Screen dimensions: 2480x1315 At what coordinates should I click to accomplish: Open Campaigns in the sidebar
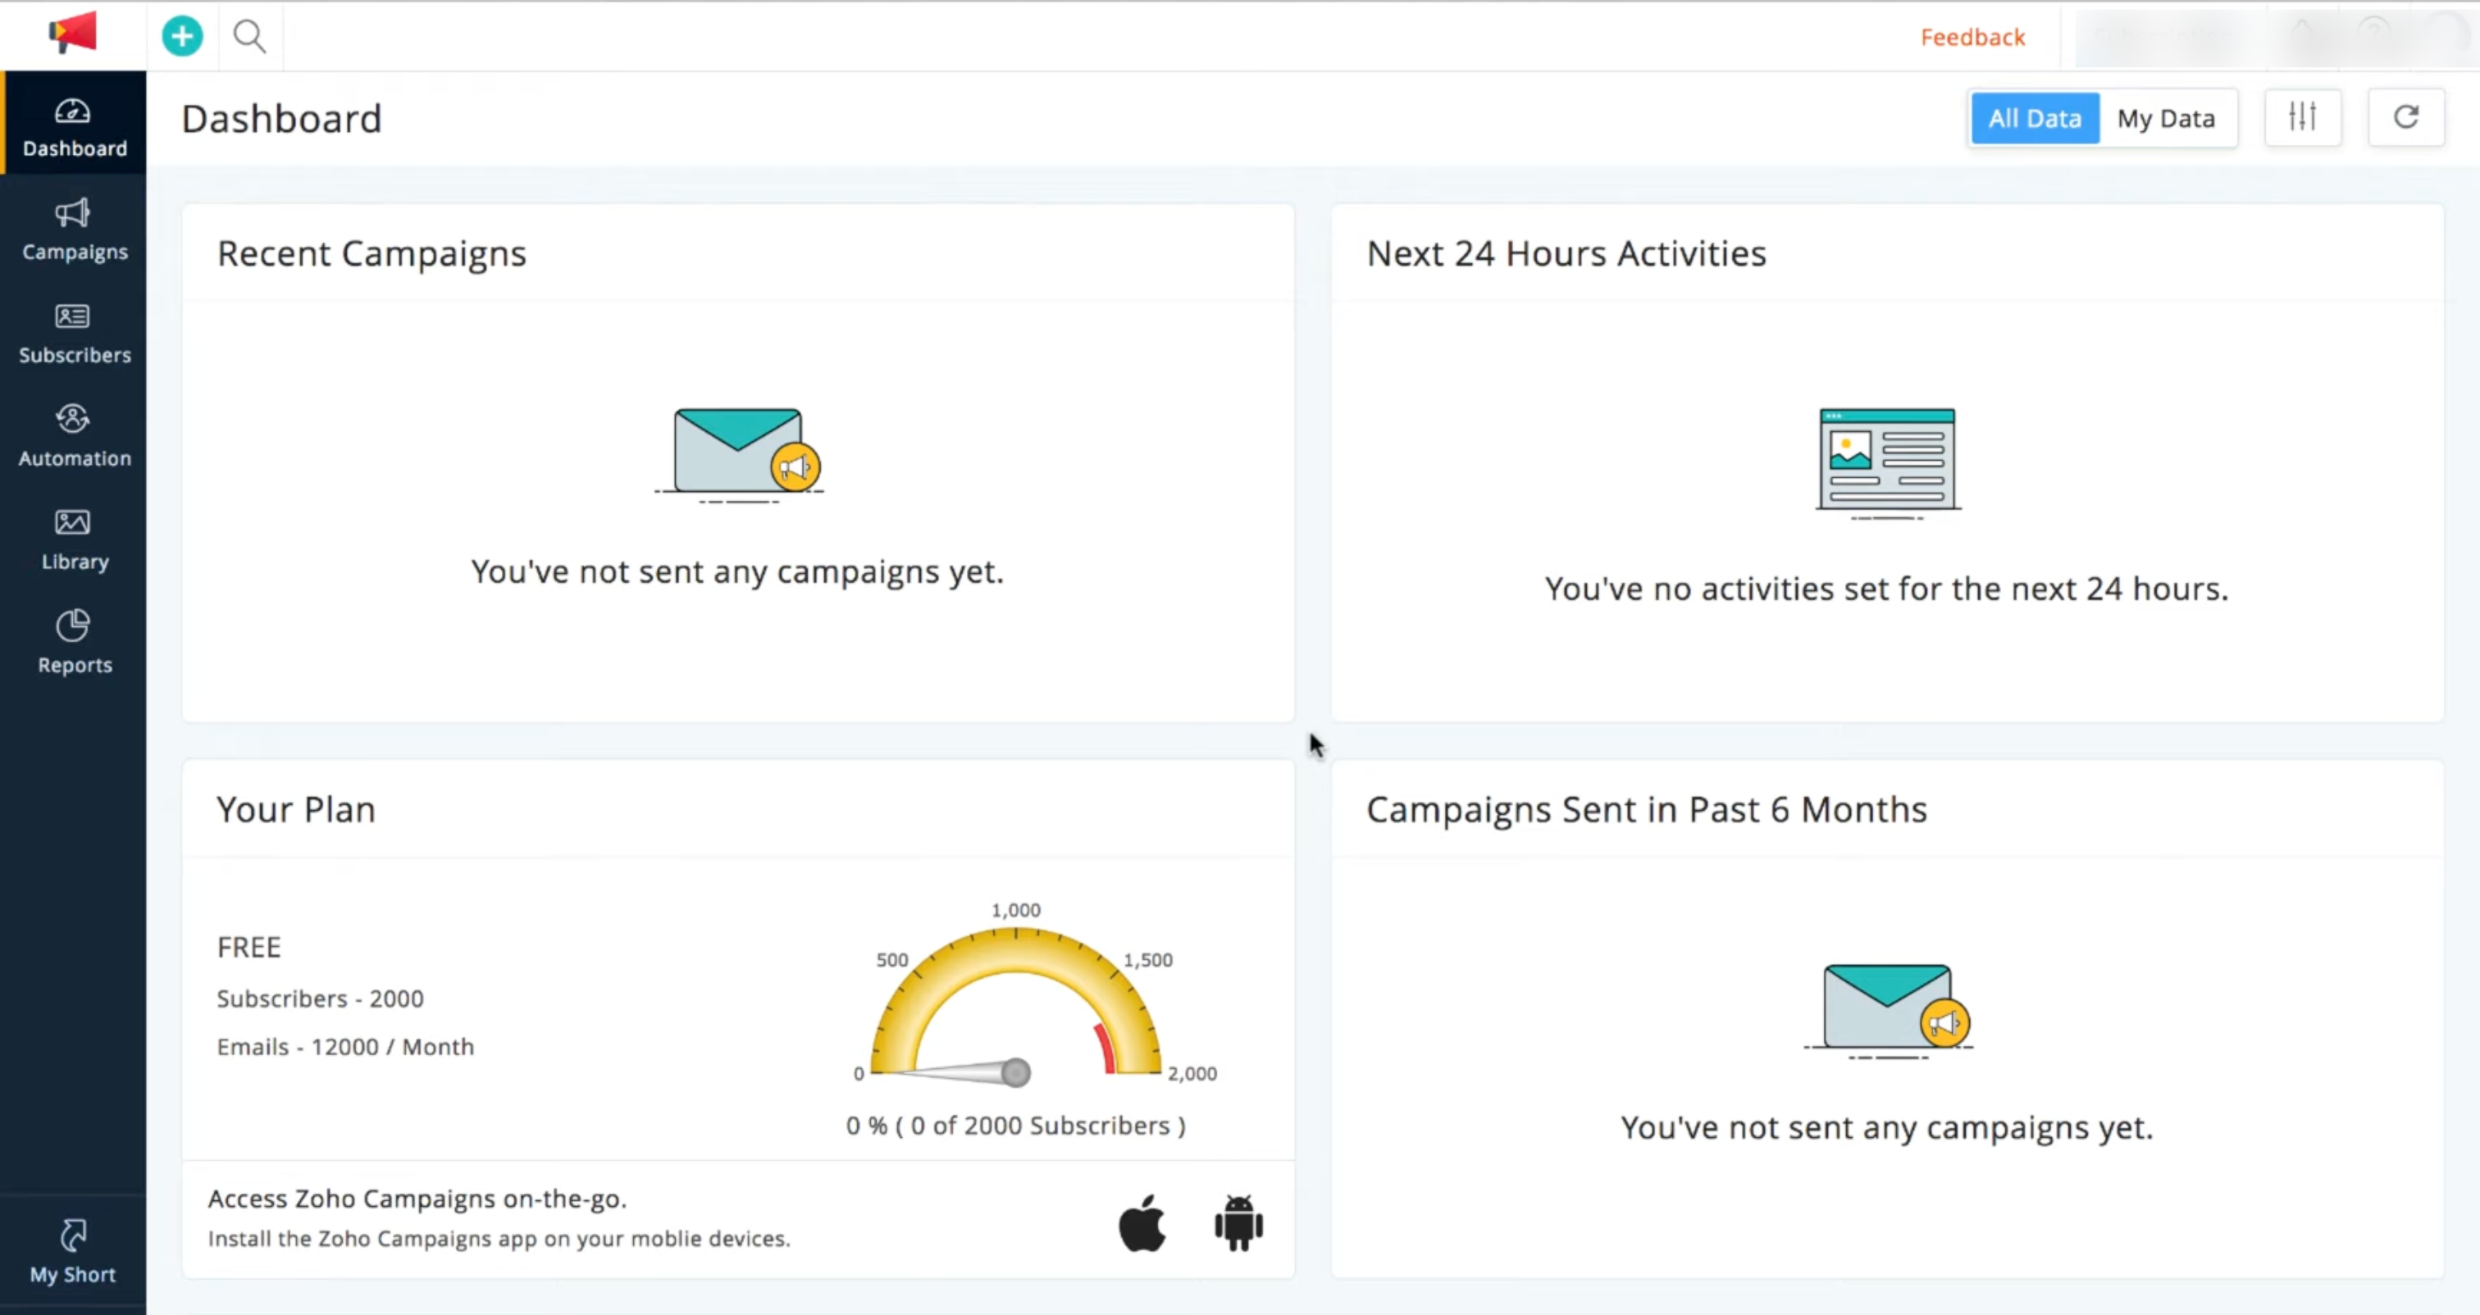74,230
